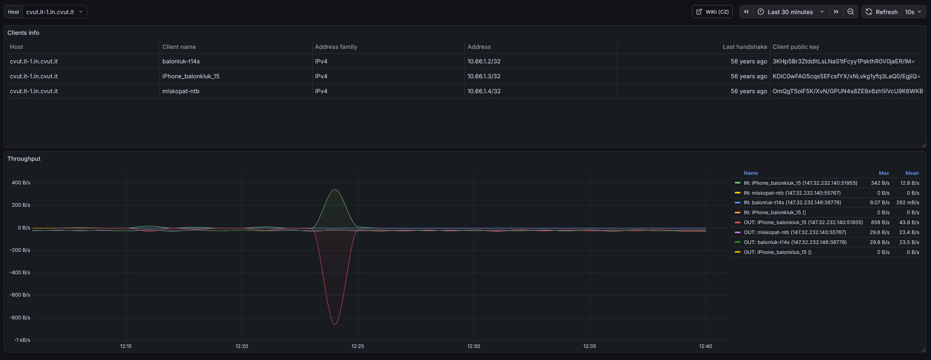This screenshot has width=931, height=360.
Task: Open the Last 30 minutes time picker
Action: pyautogui.click(x=791, y=12)
